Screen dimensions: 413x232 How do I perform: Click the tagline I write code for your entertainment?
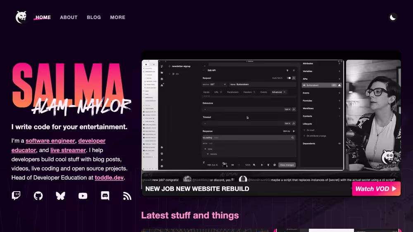click(69, 127)
